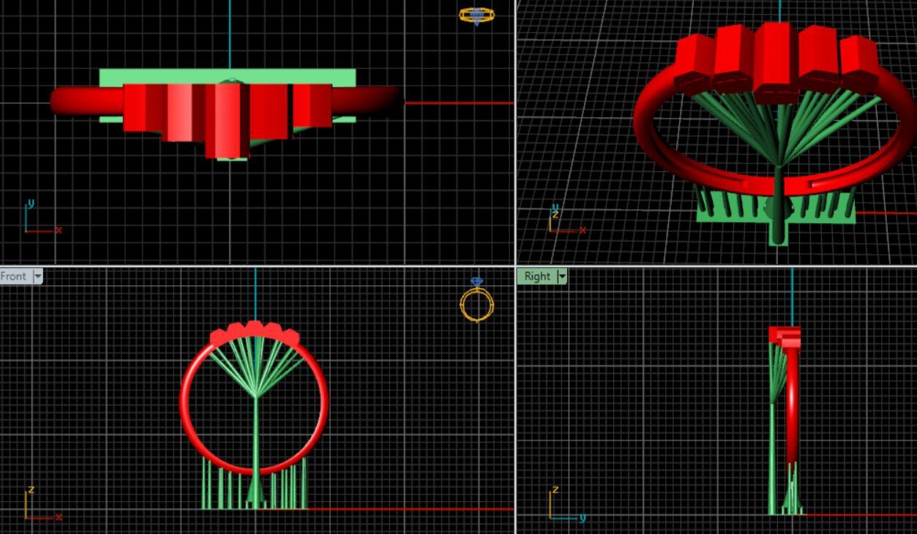Image resolution: width=917 pixels, height=534 pixels.
Task: Open the Right viewport dropdown arrow
Action: (562, 277)
